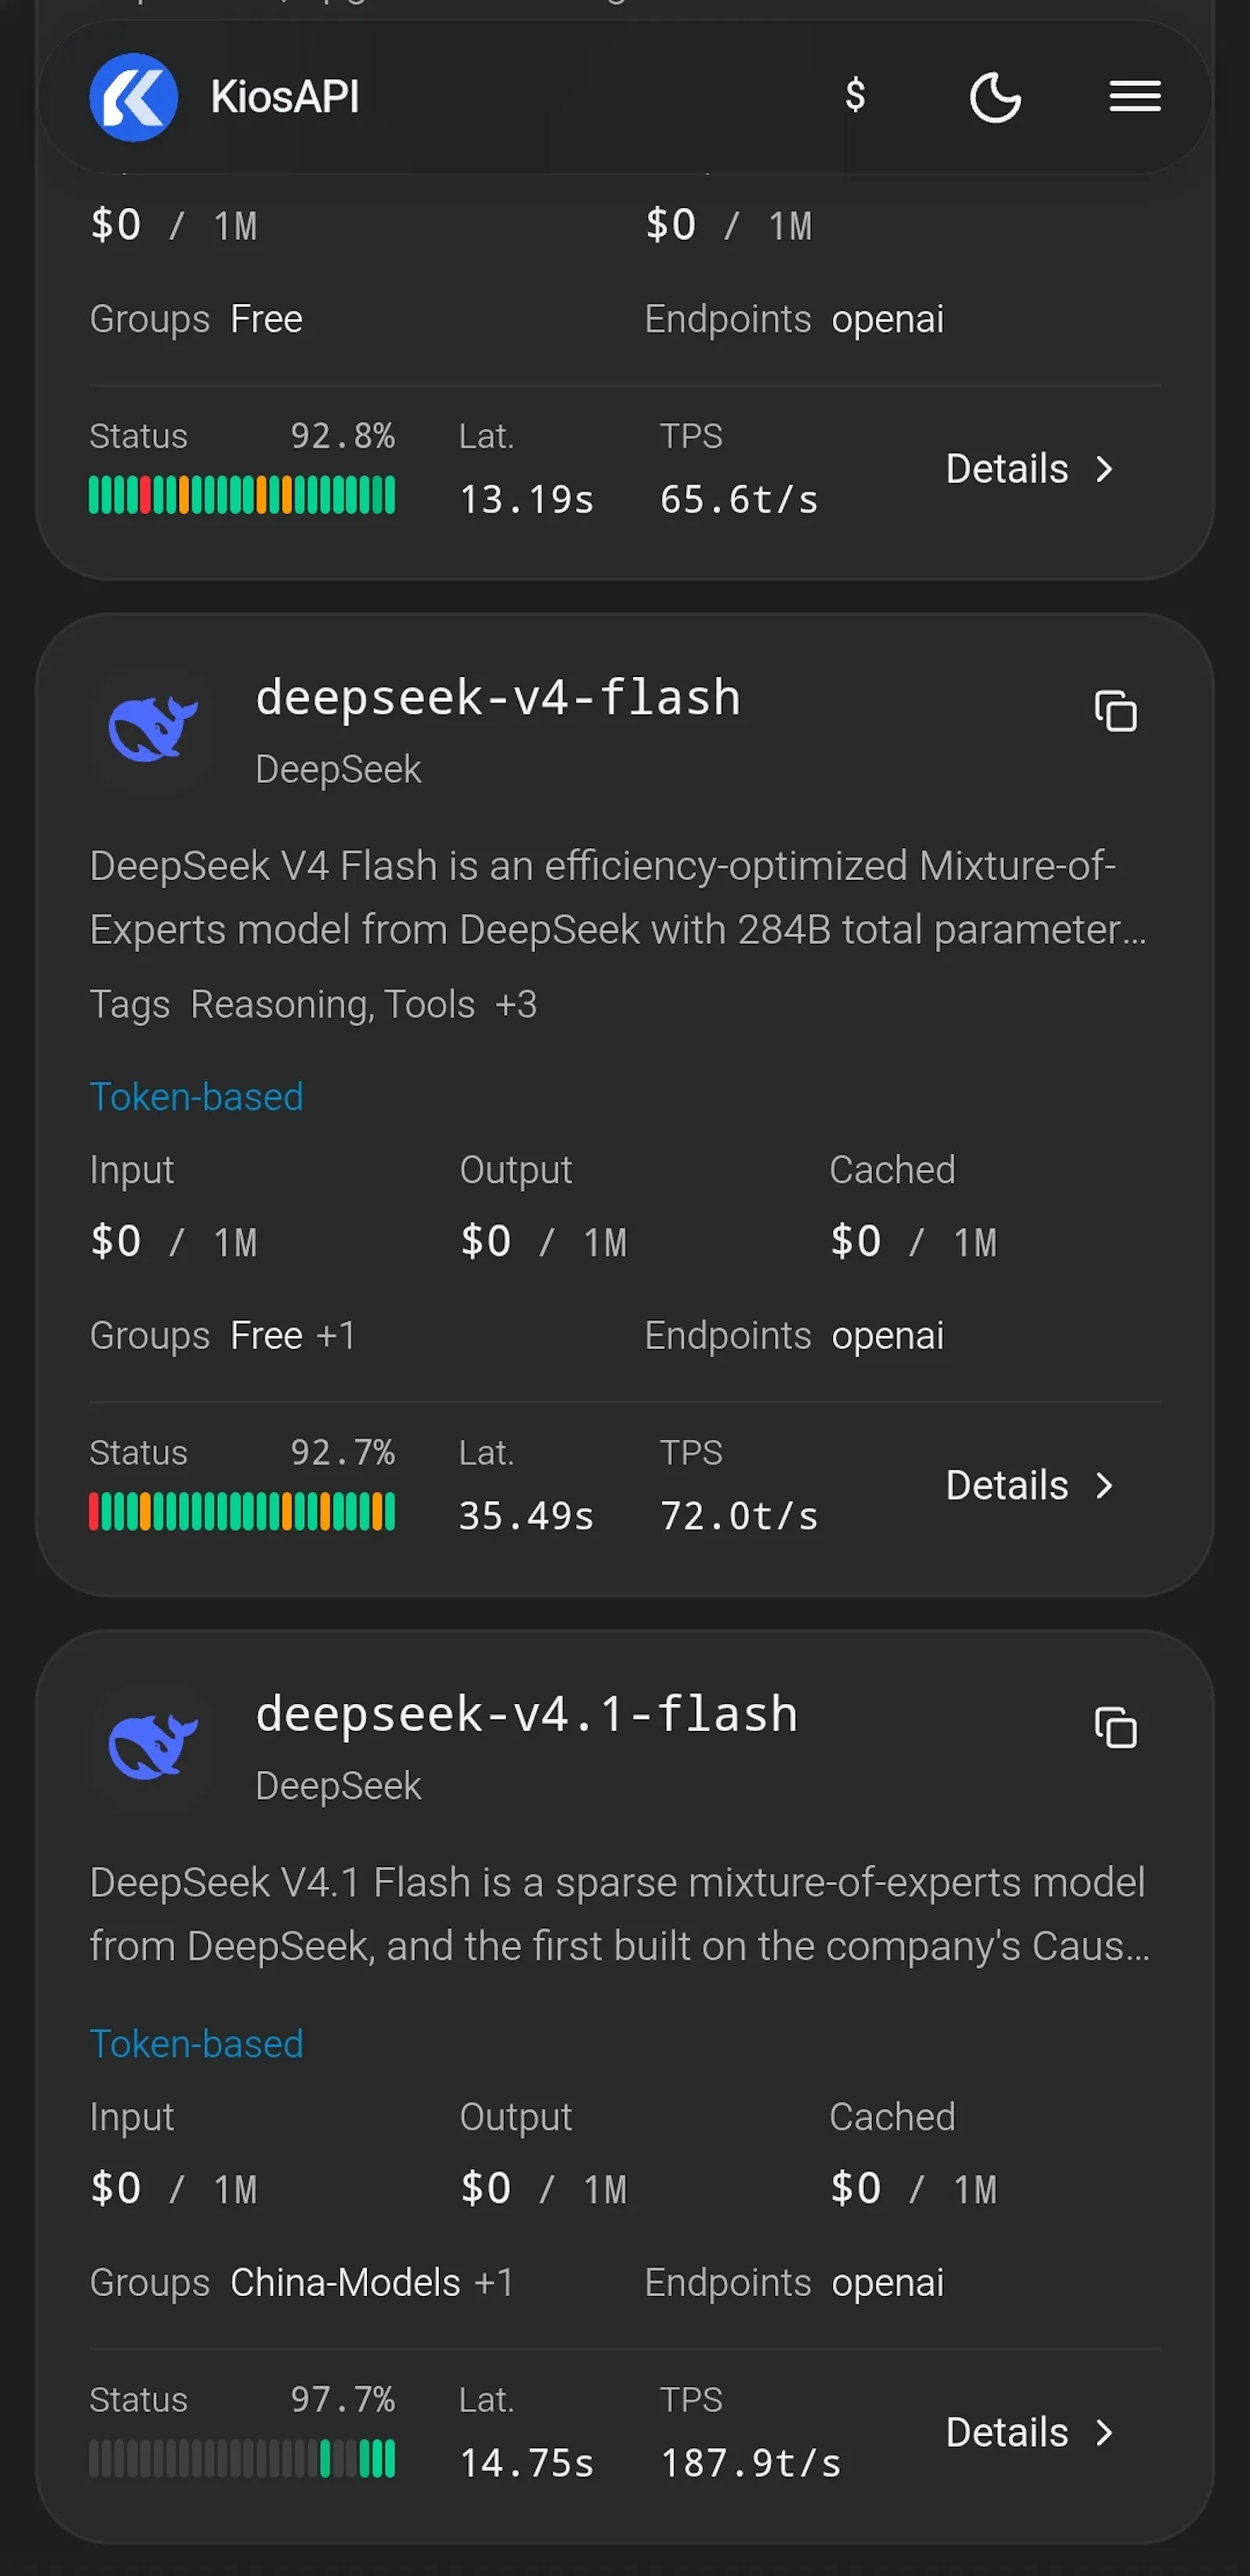Click the 92.7% status percentage
The width and height of the screenshot is (1250, 2576).
tap(343, 1452)
